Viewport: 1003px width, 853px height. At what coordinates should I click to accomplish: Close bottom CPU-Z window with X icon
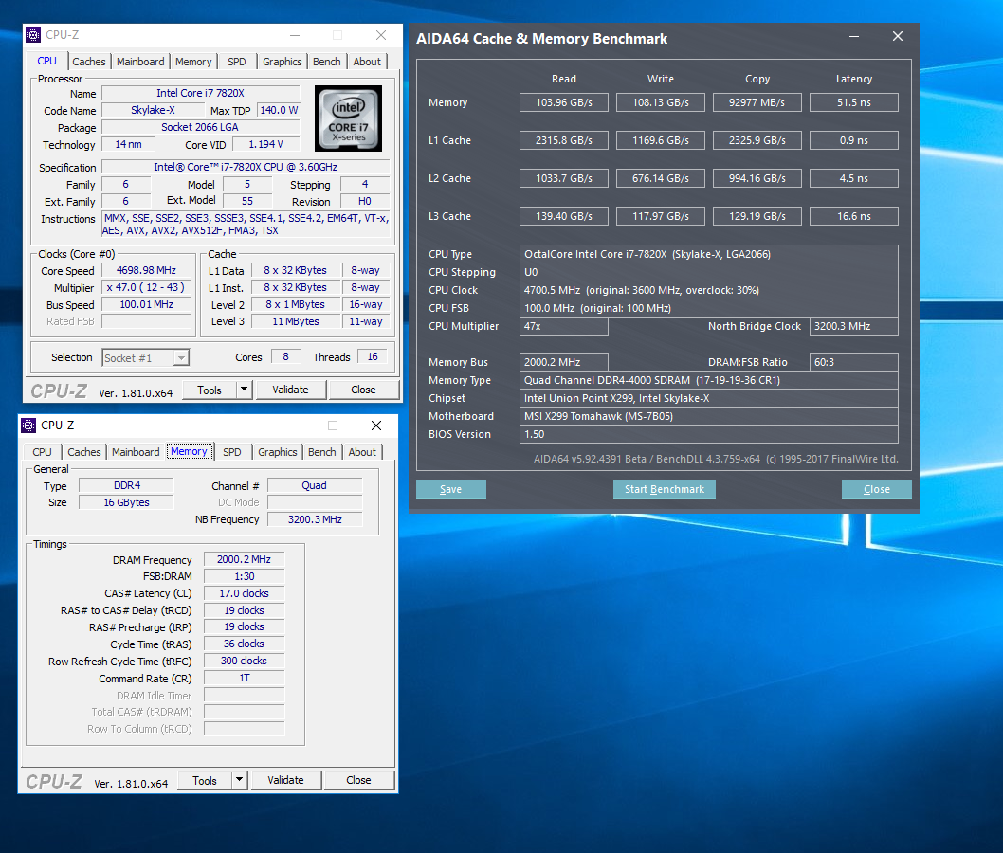(376, 426)
